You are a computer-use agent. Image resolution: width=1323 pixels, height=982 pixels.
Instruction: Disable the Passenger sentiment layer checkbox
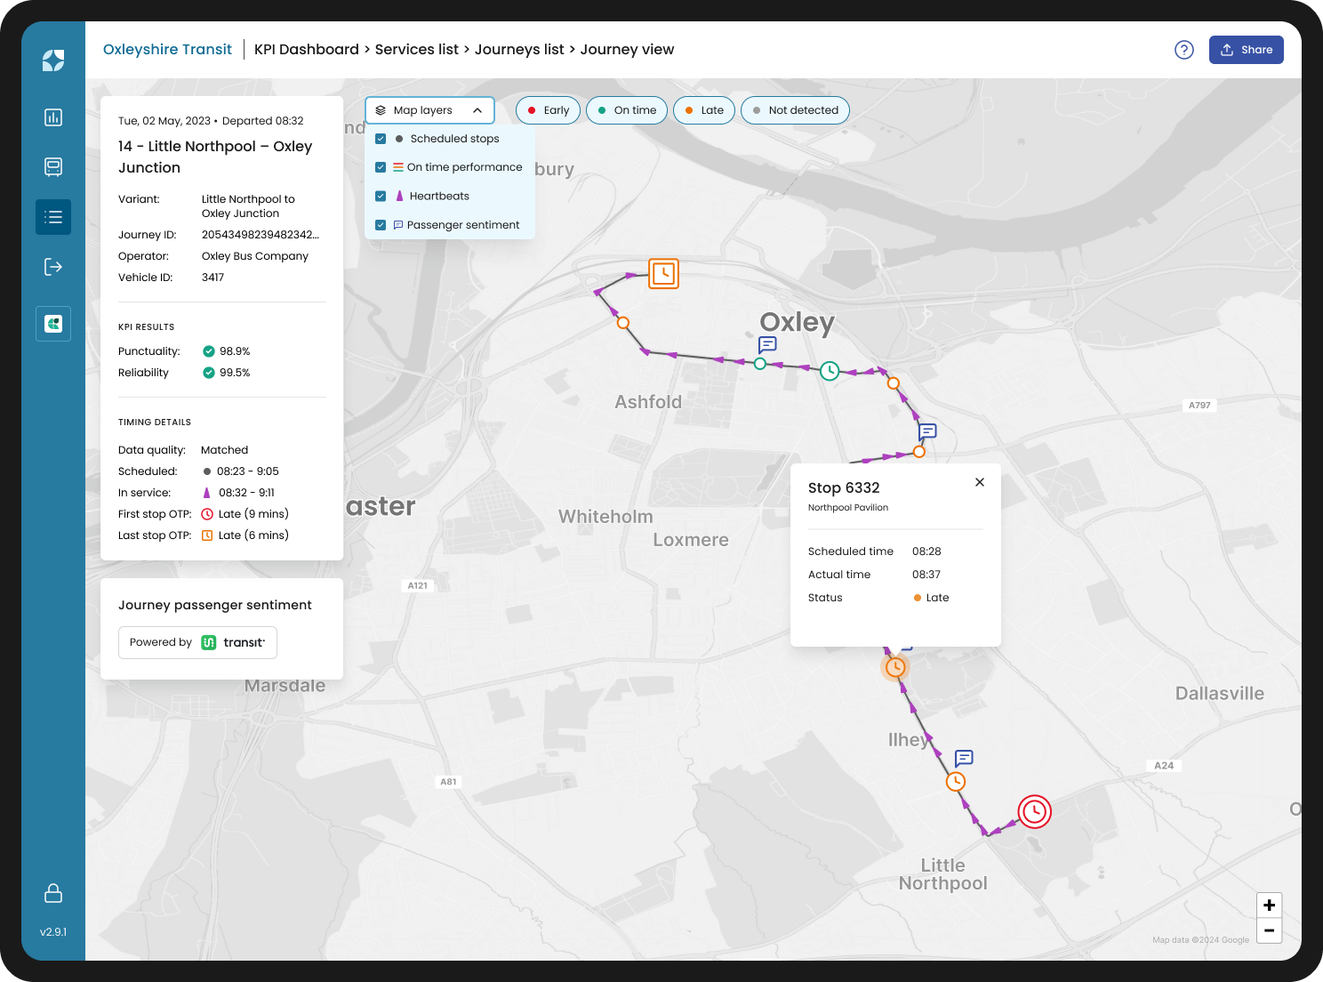point(381,225)
